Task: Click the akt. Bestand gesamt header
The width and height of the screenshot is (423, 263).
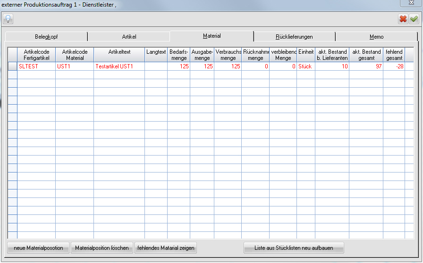Action: [x=366, y=55]
